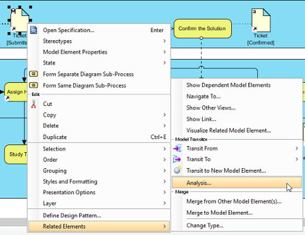Choose Duplicate menu entry

click(99, 137)
